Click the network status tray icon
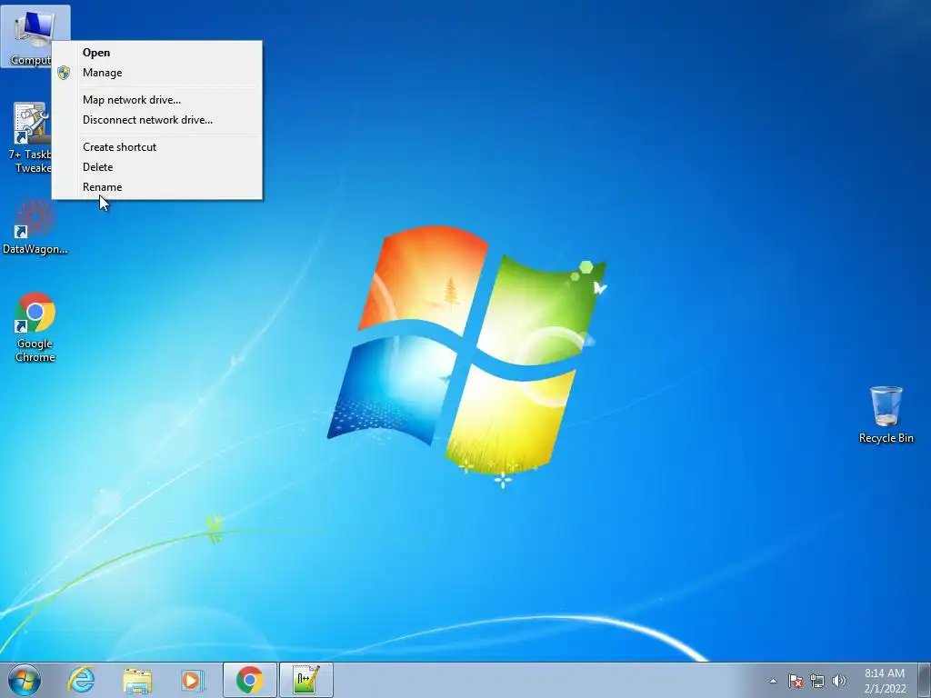 [817, 681]
